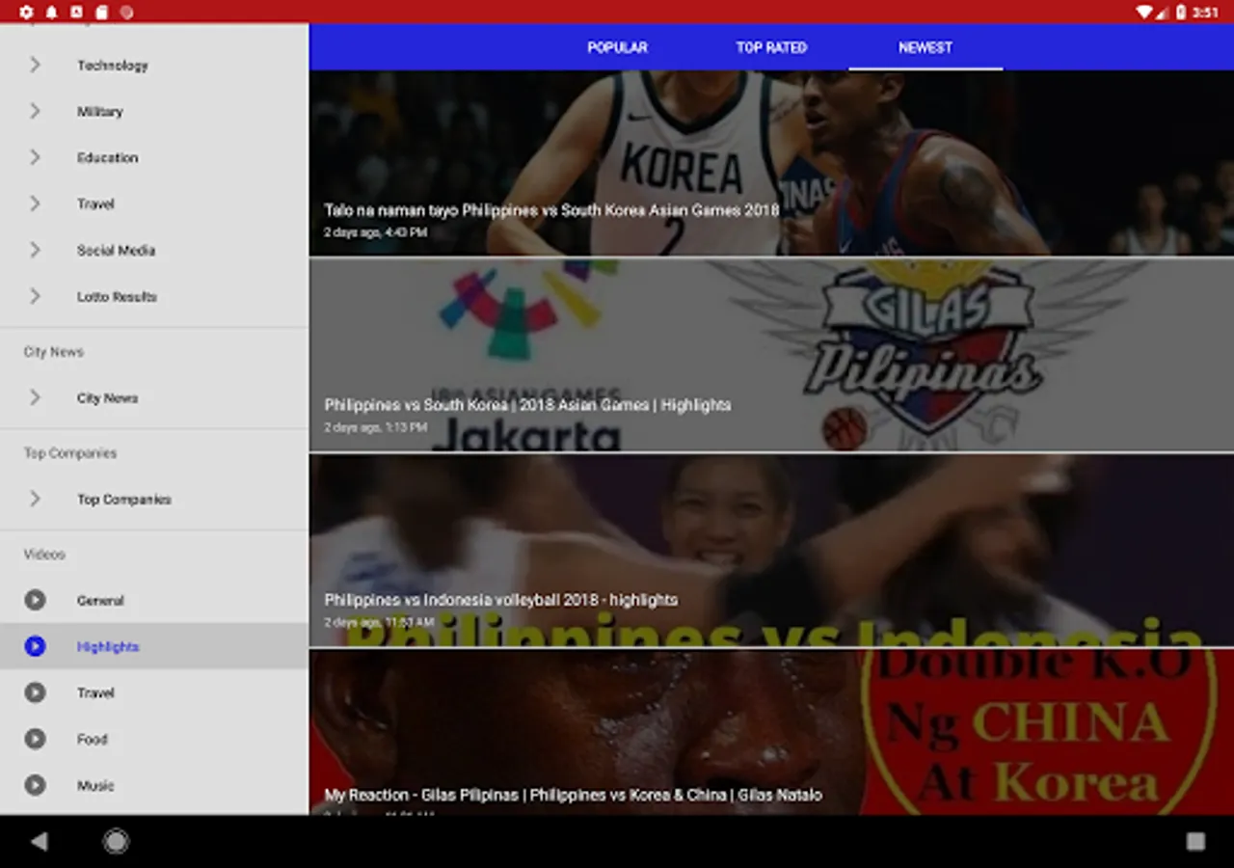1234x868 pixels.
Task: Open Lotto Results in the sidebar
Action: tap(154, 296)
